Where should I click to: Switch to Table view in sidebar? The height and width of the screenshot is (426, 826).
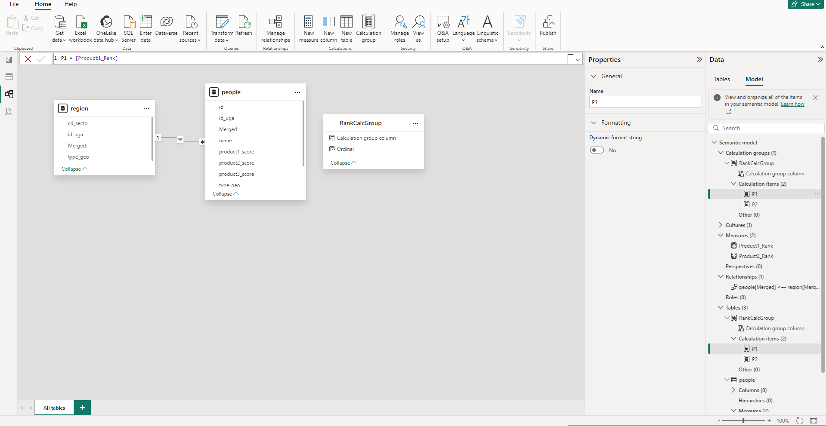[9, 77]
